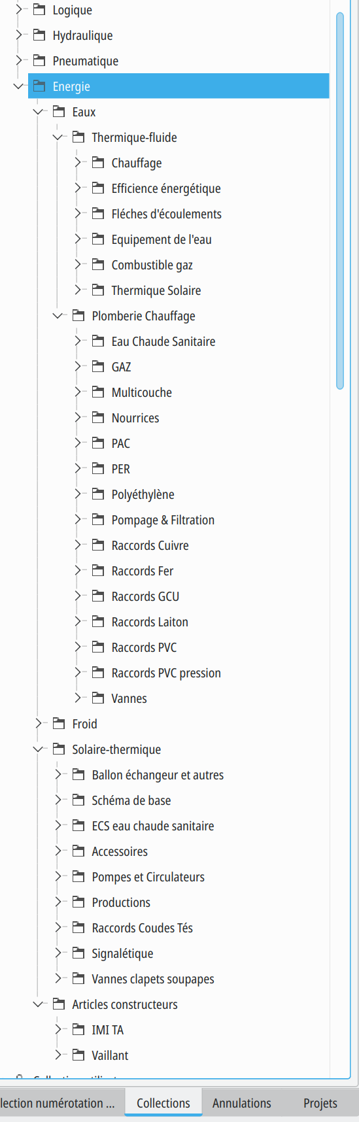This screenshot has width=359, height=1122.
Task: Select ECS eau chaude sanitaire
Action: click(x=153, y=826)
